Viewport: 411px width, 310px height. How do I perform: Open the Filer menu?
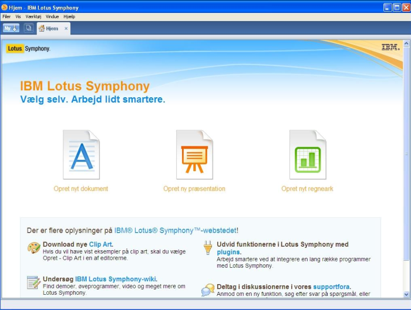click(x=6, y=16)
